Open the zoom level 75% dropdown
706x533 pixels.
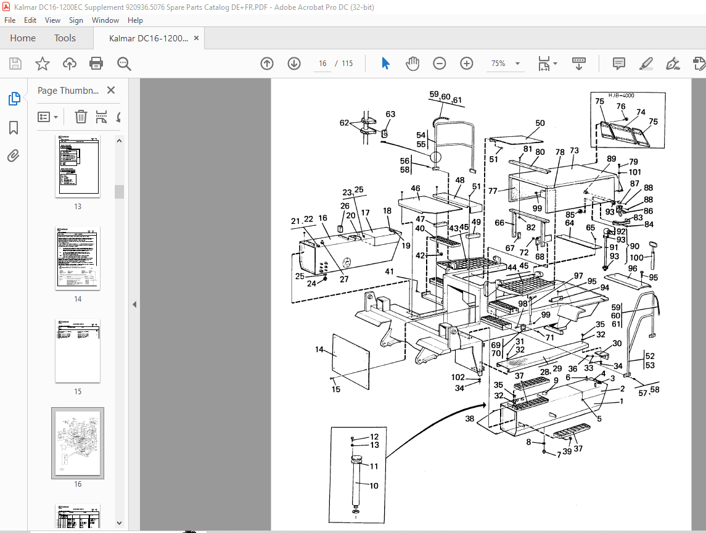pos(505,64)
